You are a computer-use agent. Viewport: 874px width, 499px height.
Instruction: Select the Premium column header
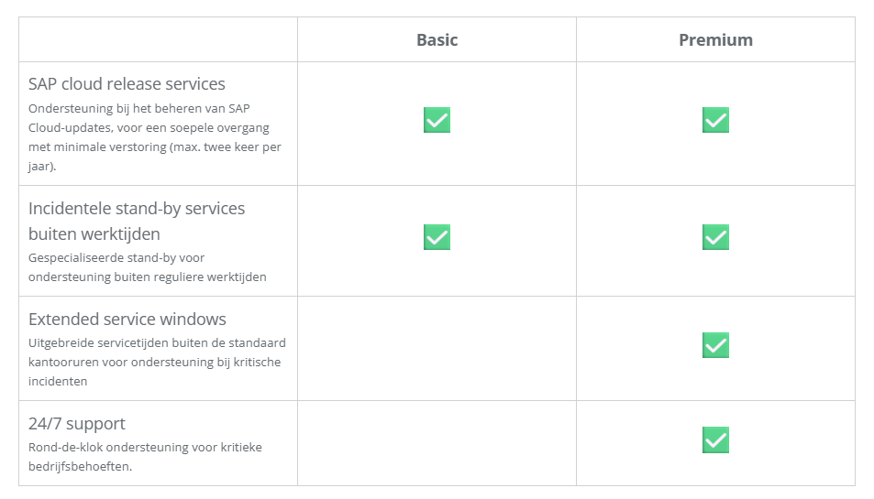click(x=715, y=40)
